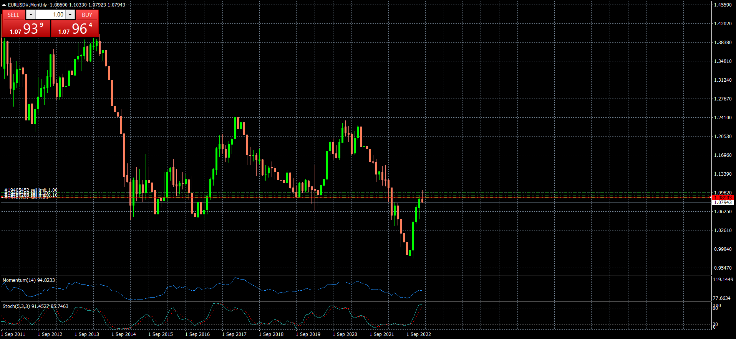Screen dimensions: 736x339
Task: Click the 1 Sep 2014 date label
Action: 124,334
